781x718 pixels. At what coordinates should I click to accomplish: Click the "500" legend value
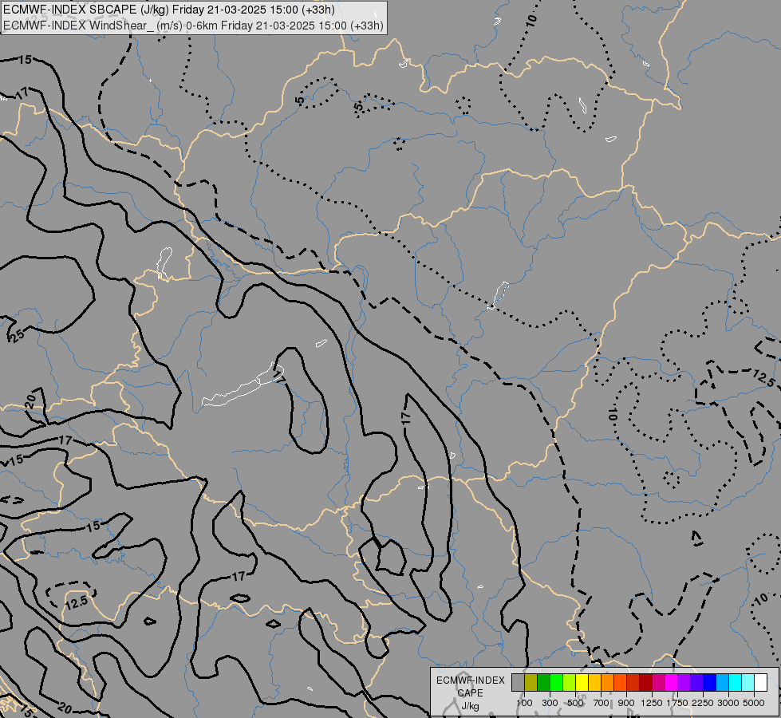(575, 703)
